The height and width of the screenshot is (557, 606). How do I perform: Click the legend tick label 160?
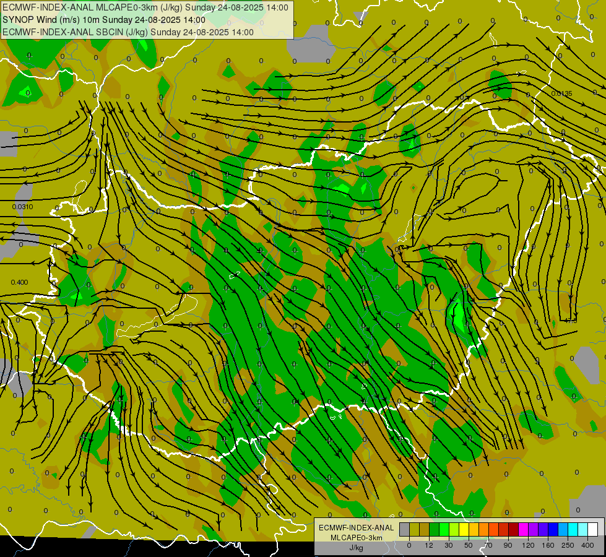point(548,545)
